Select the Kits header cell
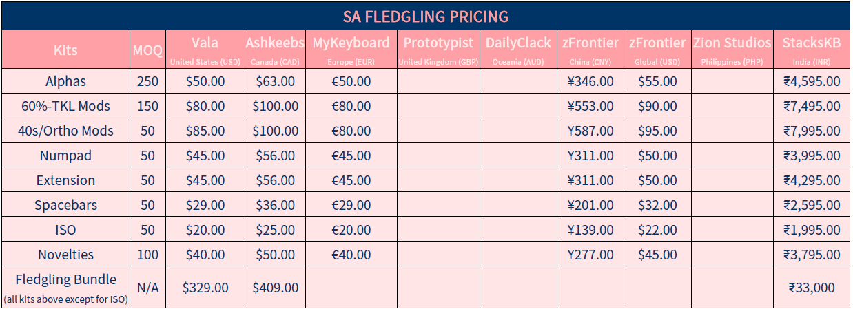 tap(65, 50)
